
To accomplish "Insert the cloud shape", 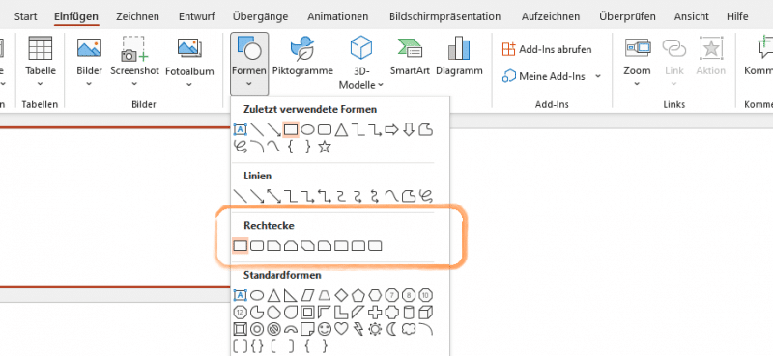I will pyautogui.click(x=409, y=328).
